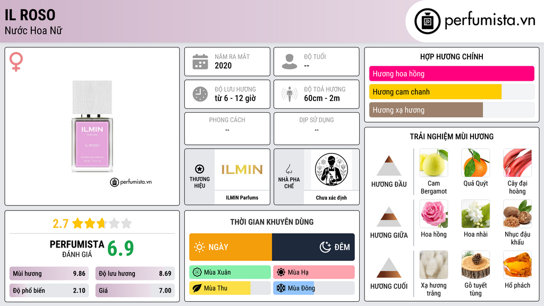
Task: Click the ILMIN Parfums brand name
Action: click(x=242, y=198)
